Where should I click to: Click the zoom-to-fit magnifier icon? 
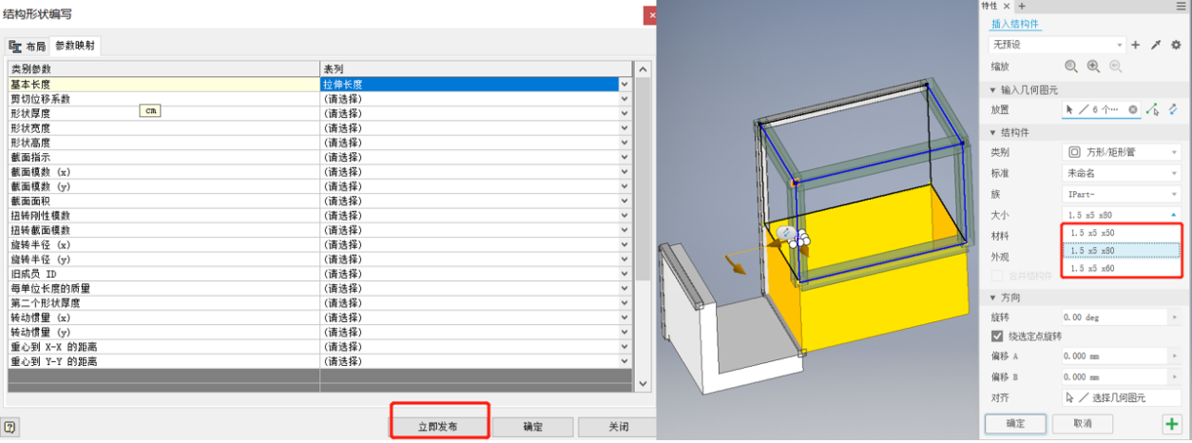coord(1072,67)
